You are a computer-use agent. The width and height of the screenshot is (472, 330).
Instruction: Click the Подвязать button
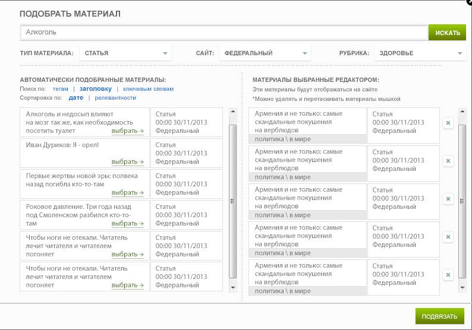(439, 316)
